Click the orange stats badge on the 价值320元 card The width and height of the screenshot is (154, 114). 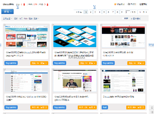click(87, 108)
